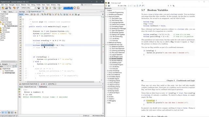The height and width of the screenshot is (117, 209).
Task: Click the garbage collection memory icon
Action: tap(68, 8)
